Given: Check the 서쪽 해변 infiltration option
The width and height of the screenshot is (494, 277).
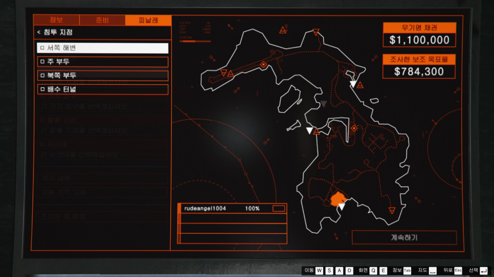Looking at the screenshot, I should coord(102,48).
